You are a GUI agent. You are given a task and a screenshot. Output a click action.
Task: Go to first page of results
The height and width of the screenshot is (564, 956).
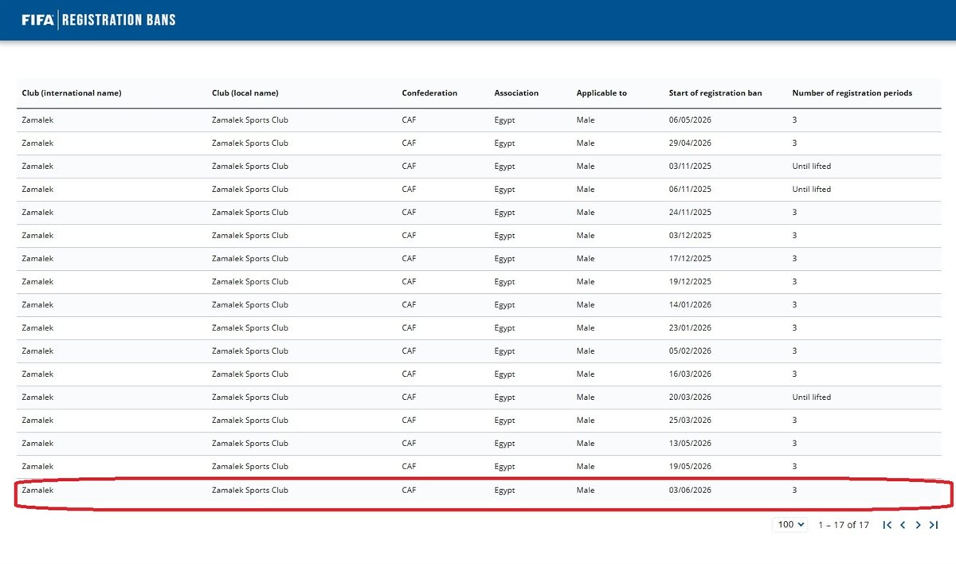887,525
